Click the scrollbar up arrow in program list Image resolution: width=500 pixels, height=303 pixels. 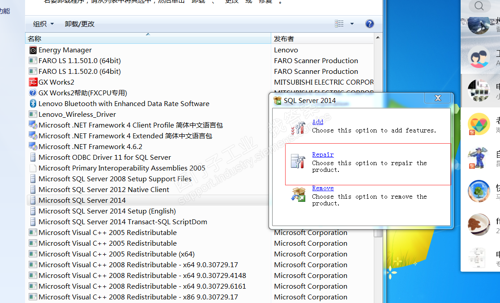(x=378, y=38)
